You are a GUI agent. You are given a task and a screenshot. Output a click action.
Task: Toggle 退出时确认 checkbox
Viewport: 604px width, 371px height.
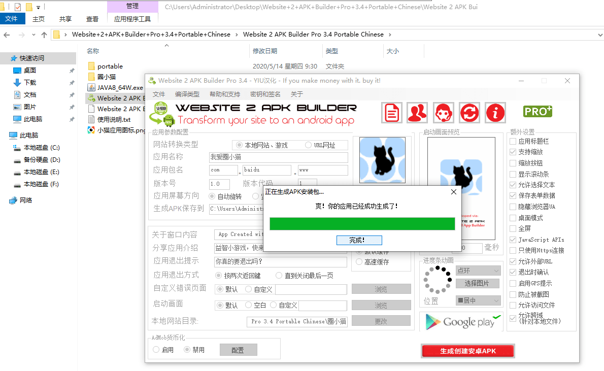[513, 272]
